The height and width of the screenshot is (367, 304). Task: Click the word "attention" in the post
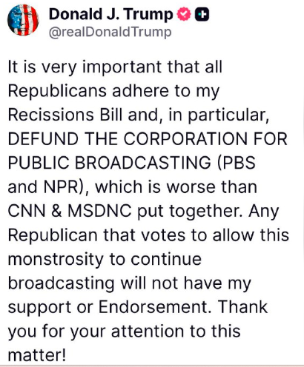148,331
